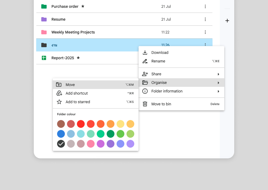Select the Weekly Meeting Projects row
Screen dimensions: 268x190
pos(107,32)
